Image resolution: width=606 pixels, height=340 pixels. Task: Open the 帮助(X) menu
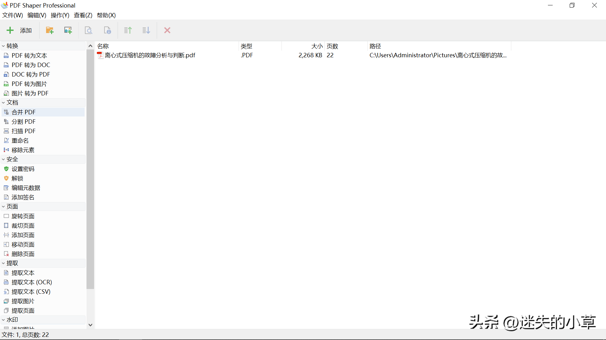pyautogui.click(x=106, y=15)
